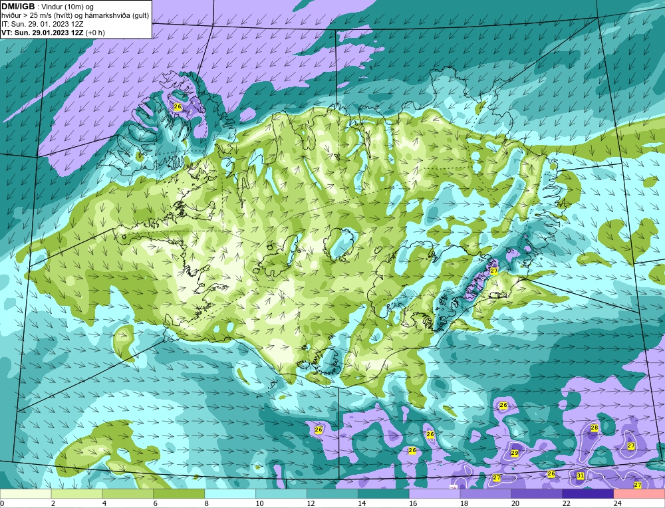Click the 12–14 m/s teal legend swatch
The height and width of the screenshot is (508, 665).
[x=332, y=494]
